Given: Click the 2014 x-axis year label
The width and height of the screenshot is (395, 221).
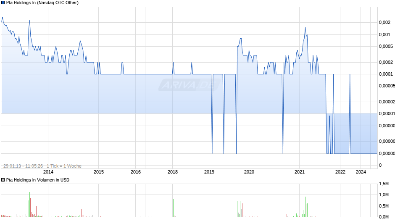Looking at the screenshot, I should tap(48, 172).
